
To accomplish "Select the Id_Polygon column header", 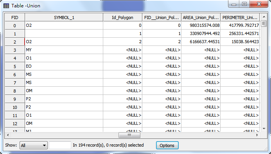I will 122,17.
